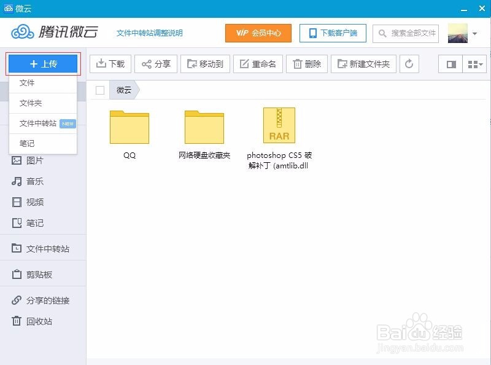Image resolution: width=491 pixels, height=365 pixels.
Task: Open 笔记 notes in the sidebar
Action: click(28, 223)
